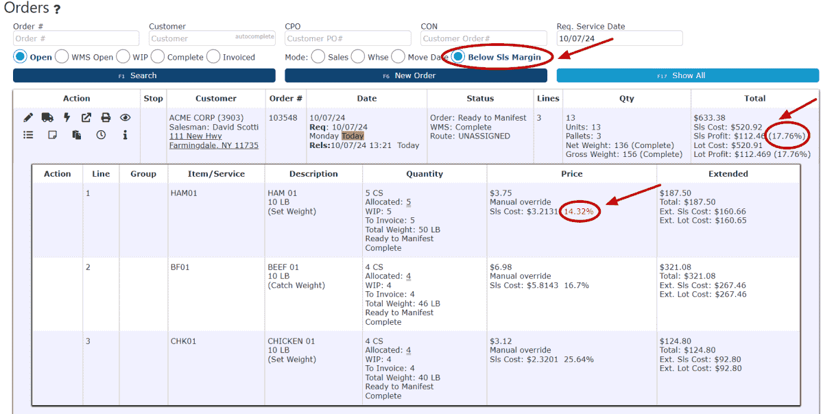
Task: Select the Complete radio button
Action: pos(158,57)
